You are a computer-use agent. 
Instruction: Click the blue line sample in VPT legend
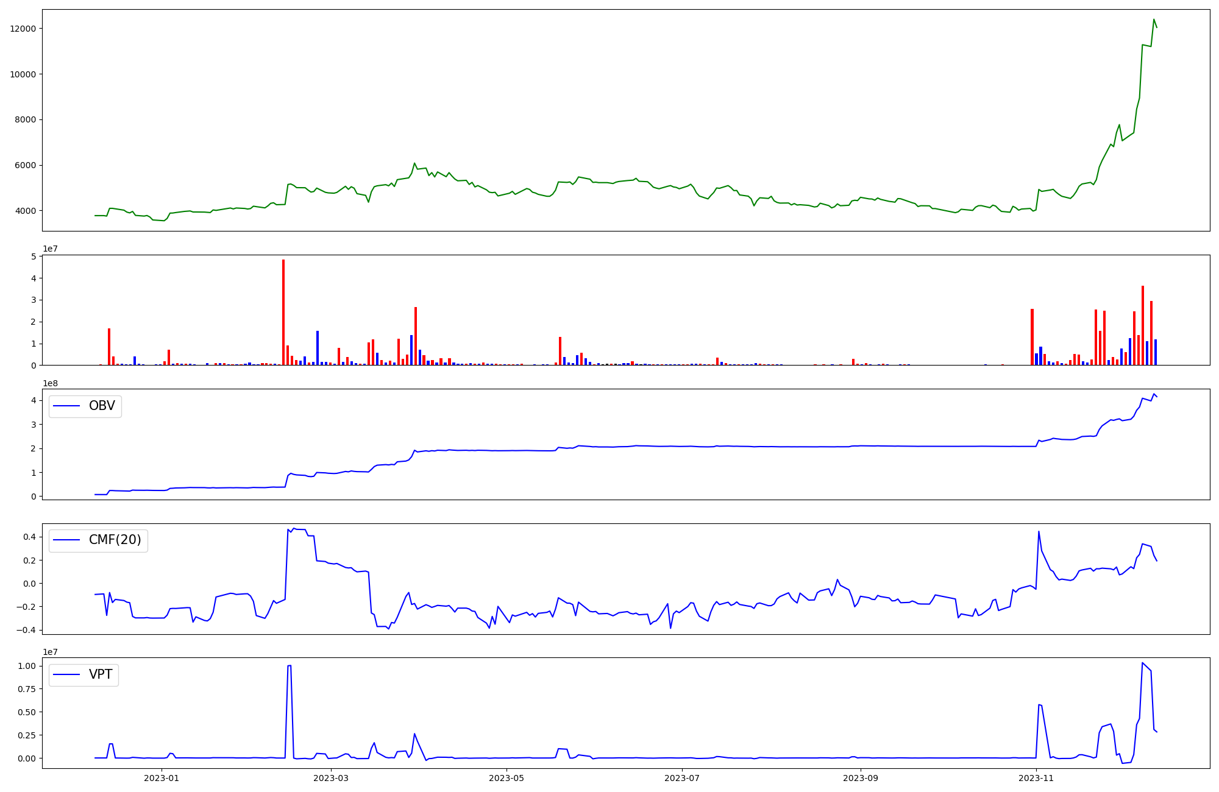(67, 674)
